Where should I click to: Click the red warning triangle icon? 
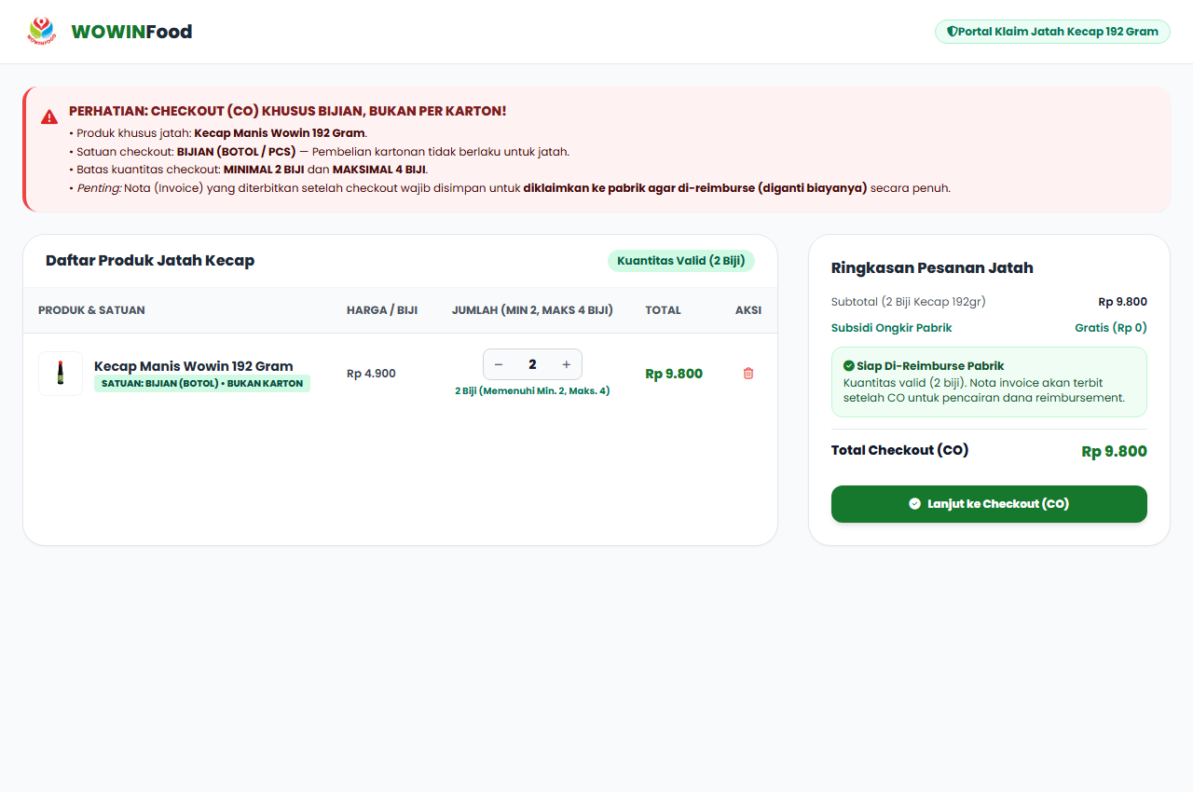[x=49, y=117]
